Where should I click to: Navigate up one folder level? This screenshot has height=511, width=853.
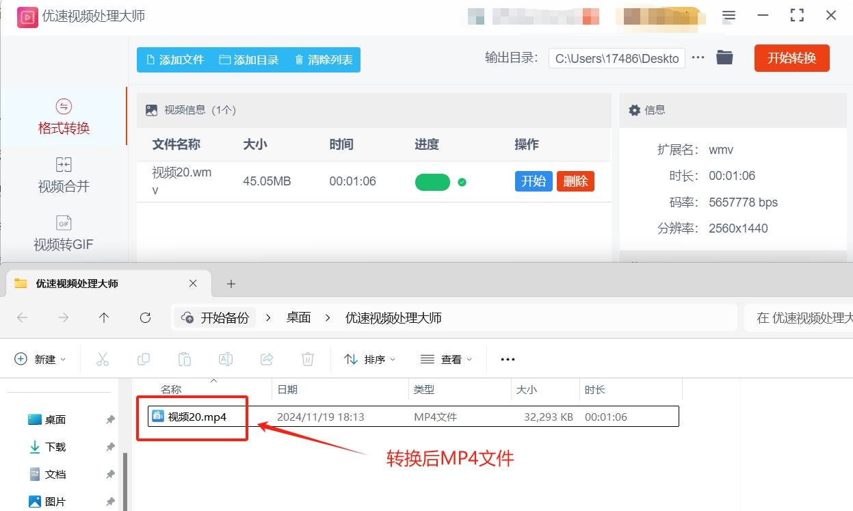click(x=104, y=317)
